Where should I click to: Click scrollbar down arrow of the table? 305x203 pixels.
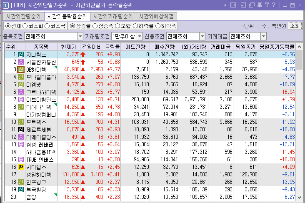click(x=299, y=197)
